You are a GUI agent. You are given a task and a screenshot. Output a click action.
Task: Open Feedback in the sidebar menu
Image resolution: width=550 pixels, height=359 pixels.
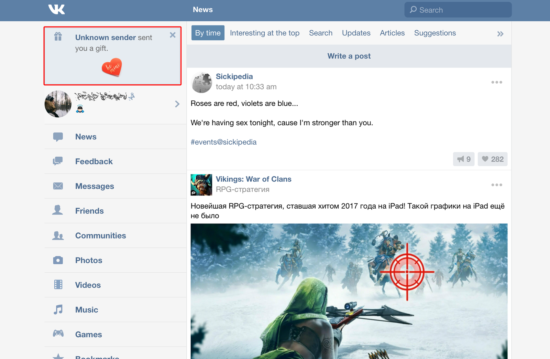click(x=94, y=161)
